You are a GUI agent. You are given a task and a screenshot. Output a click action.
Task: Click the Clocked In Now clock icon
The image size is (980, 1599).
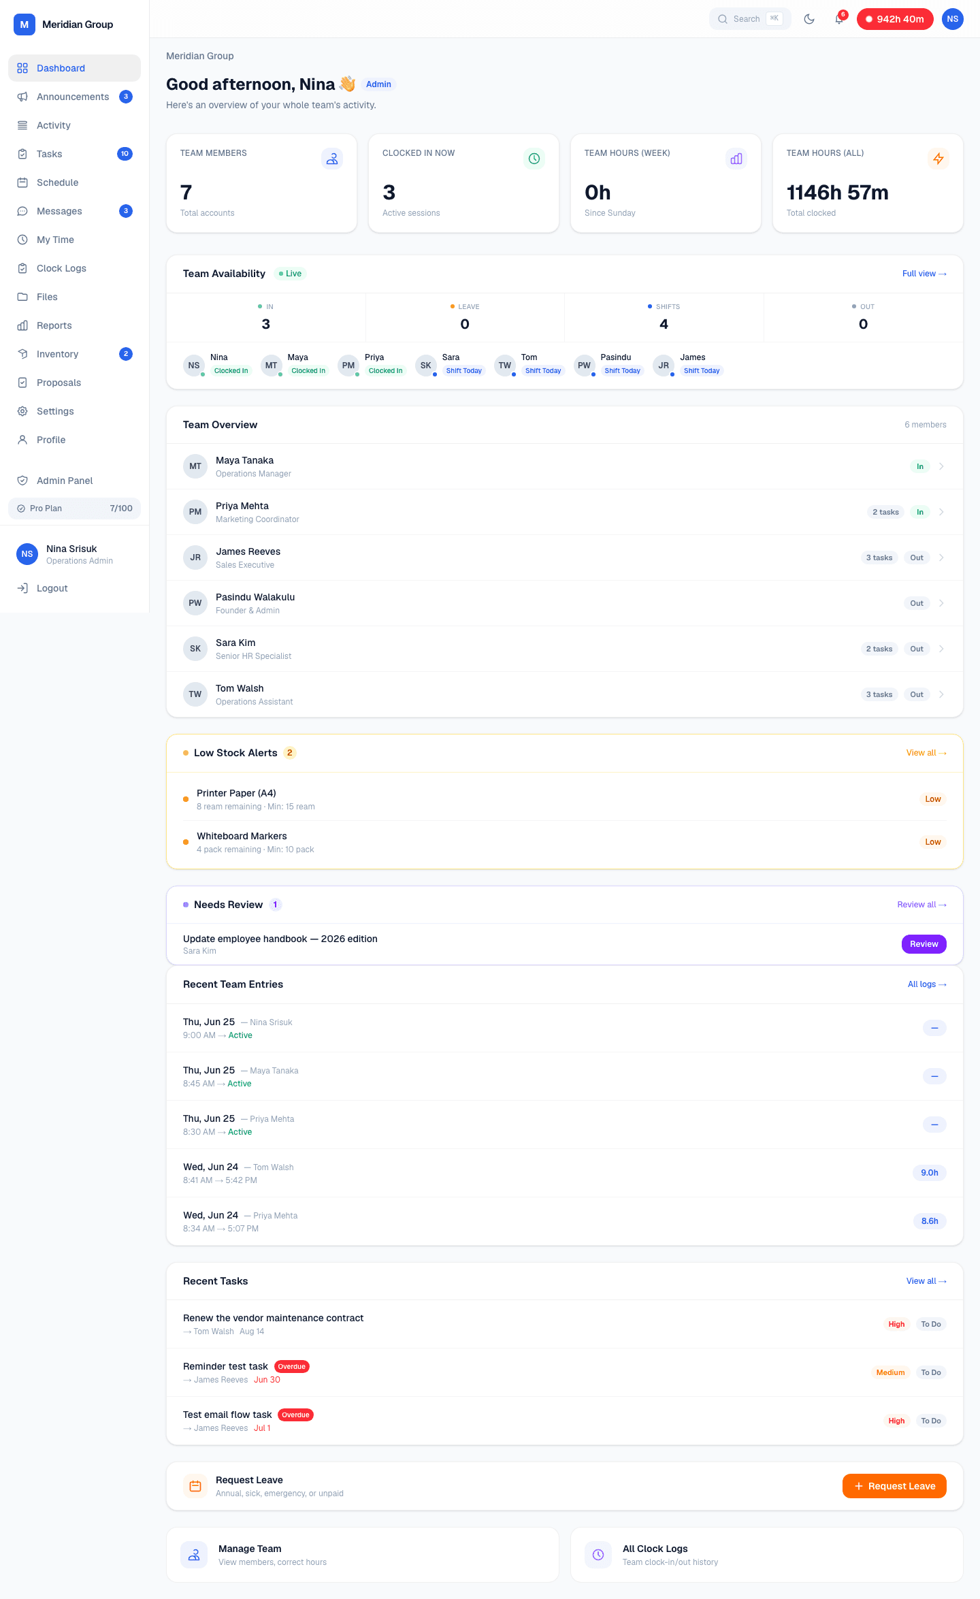[534, 159]
